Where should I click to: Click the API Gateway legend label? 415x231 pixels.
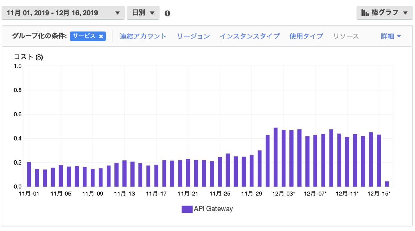point(213,209)
